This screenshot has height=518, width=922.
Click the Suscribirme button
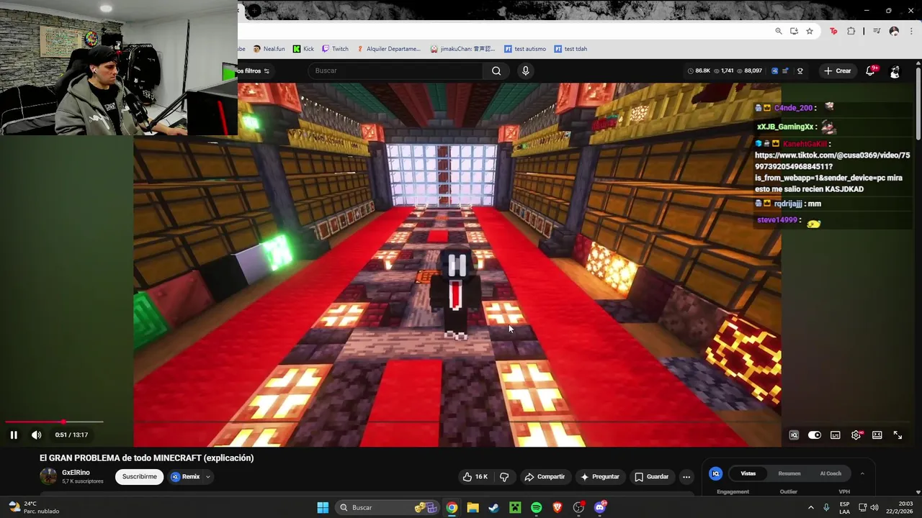[x=139, y=476]
